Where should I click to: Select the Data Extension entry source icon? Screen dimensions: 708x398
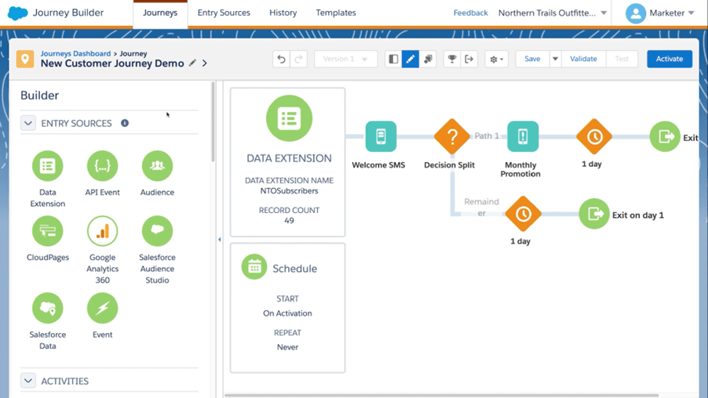tap(47, 166)
